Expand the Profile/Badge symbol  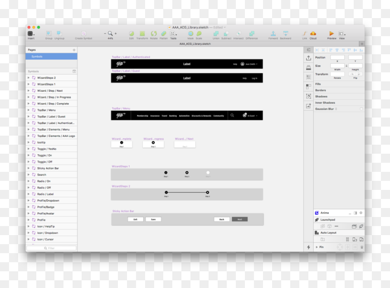[x=29, y=207]
